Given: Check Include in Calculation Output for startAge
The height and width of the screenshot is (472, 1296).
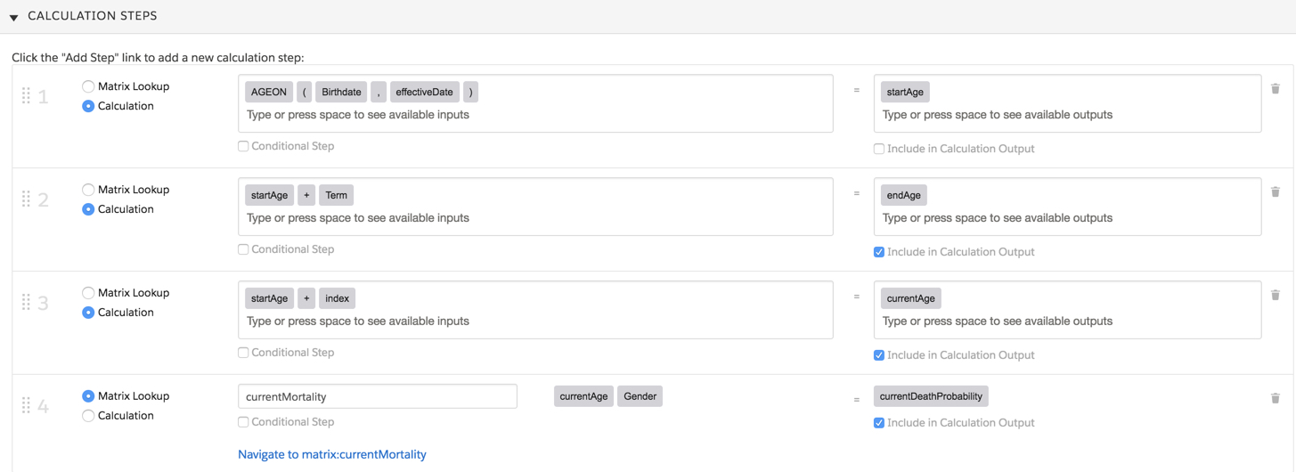Looking at the screenshot, I should coord(879,149).
